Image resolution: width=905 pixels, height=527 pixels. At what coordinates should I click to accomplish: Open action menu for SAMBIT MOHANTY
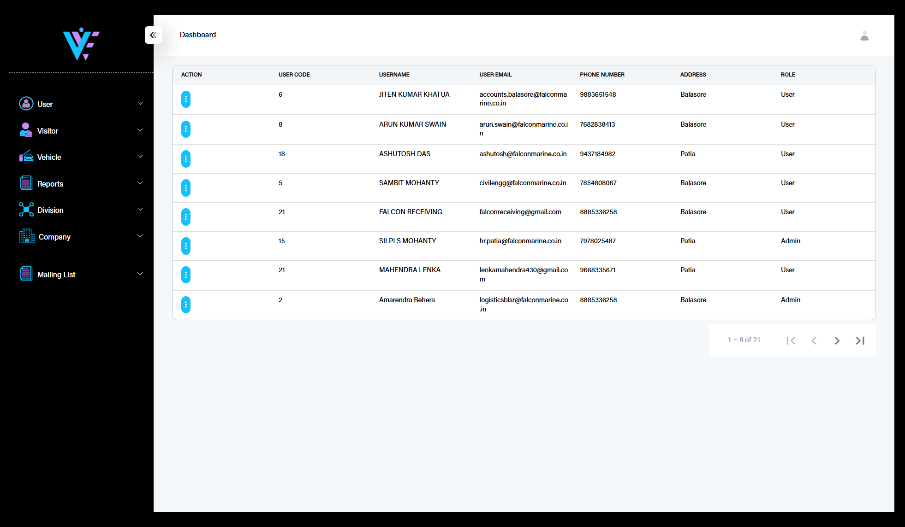[186, 188]
